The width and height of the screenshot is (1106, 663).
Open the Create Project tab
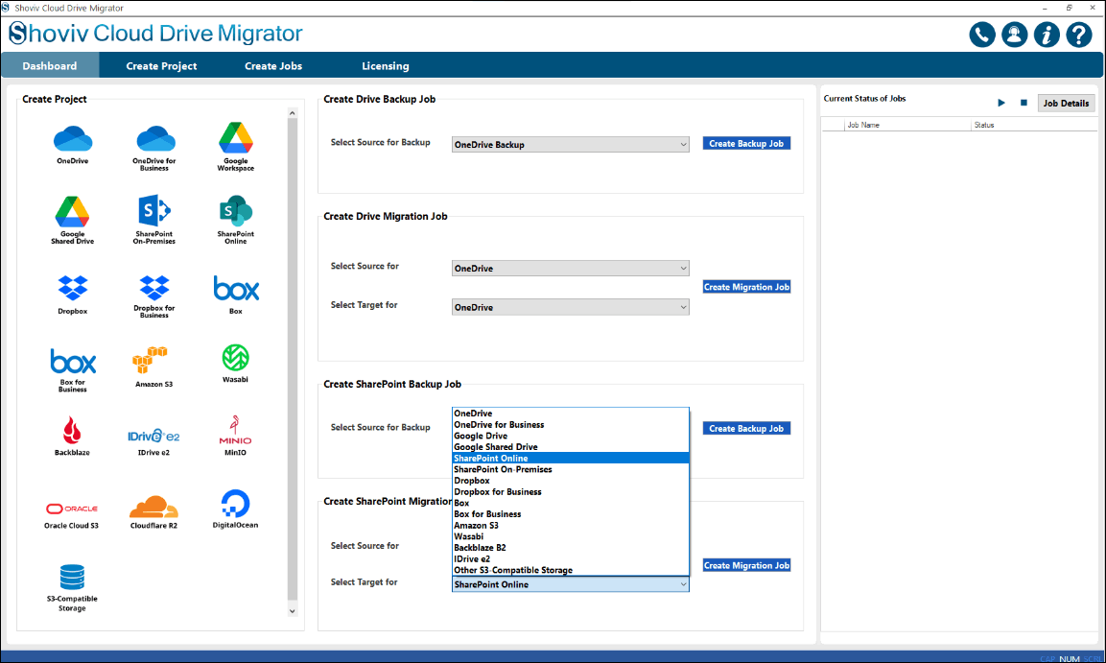161,65
